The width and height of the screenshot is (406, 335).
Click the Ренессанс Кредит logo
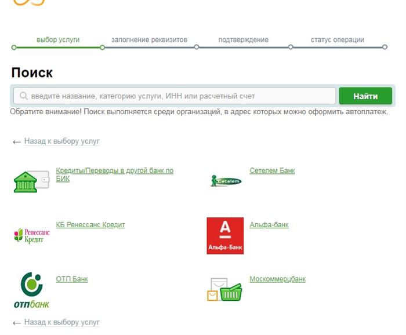coord(32,235)
